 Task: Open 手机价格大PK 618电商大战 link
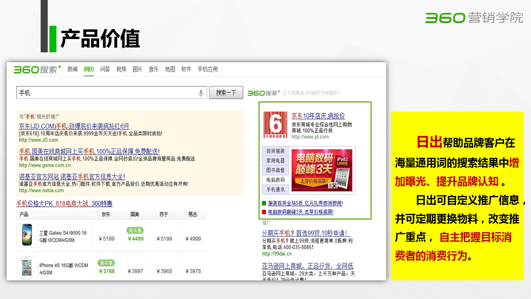(x=64, y=203)
